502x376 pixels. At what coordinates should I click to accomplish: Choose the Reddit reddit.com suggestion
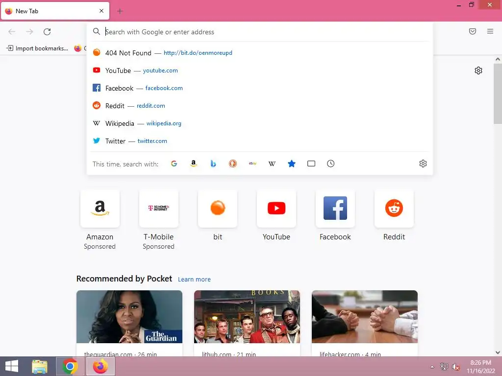[x=260, y=106]
